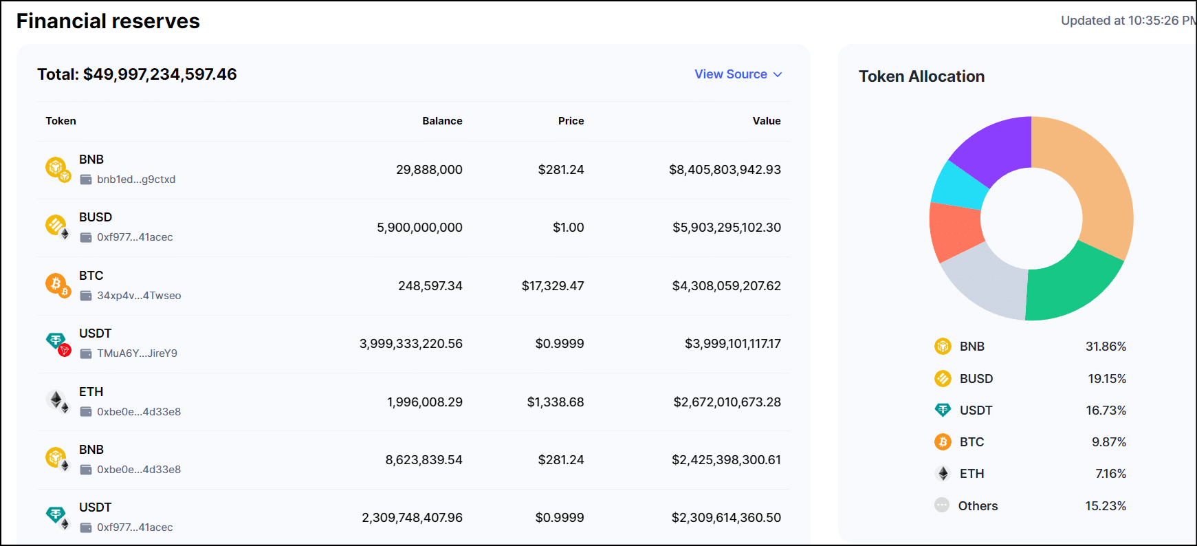Click ETH price $1,338.68
This screenshot has width=1197, height=546.
tap(556, 402)
